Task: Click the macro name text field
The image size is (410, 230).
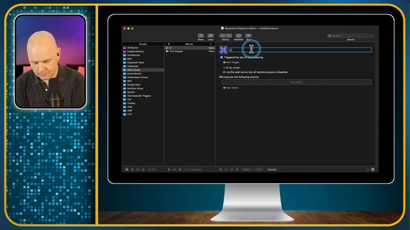Action: (300, 50)
